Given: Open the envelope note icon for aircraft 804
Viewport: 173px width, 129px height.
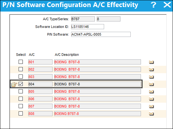Looking at the screenshot, I should coord(151,84).
